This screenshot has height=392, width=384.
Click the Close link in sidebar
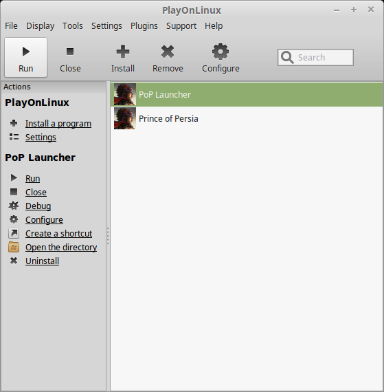[36, 193]
